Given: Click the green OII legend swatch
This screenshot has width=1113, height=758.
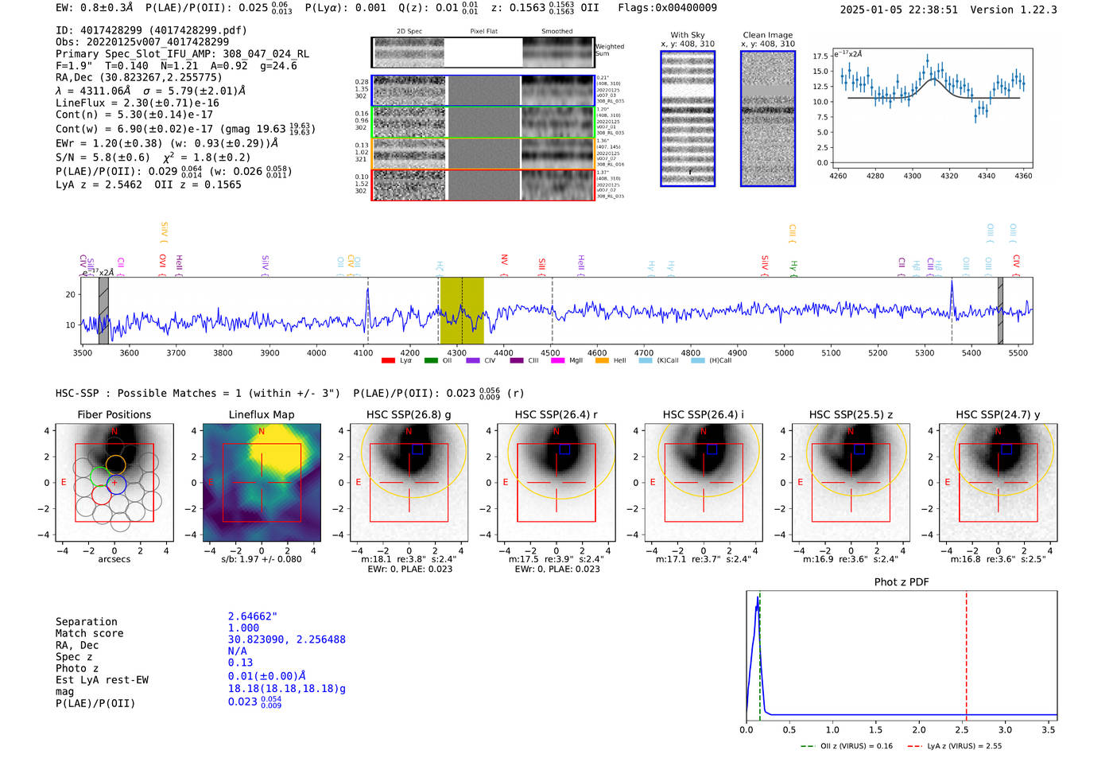Looking at the screenshot, I should coord(431,360).
